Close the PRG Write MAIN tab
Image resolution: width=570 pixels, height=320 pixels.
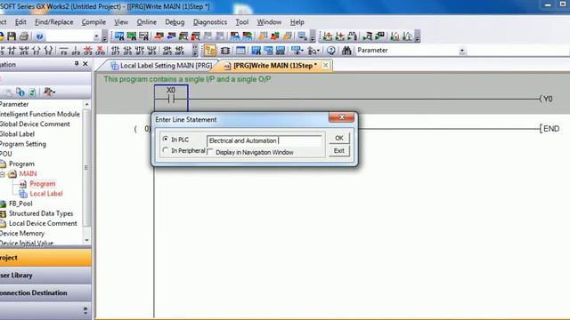click(326, 65)
